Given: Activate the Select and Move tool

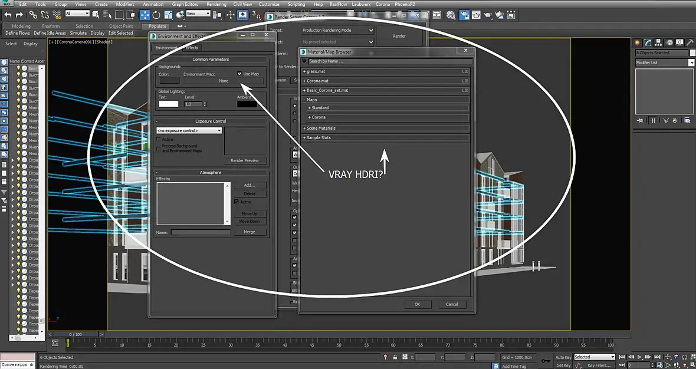Looking at the screenshot, I should tap(146, 15).
